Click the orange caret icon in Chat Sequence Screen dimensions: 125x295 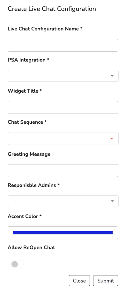[112, 139]
